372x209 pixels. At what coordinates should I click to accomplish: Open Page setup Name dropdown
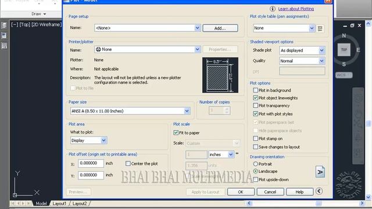tap(198, 28)
